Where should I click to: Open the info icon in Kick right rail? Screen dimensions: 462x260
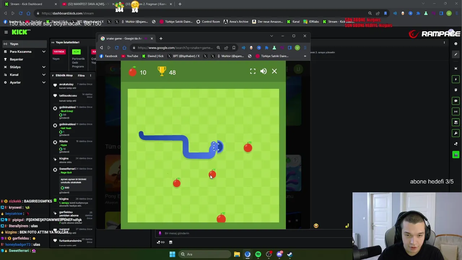click(456, 44)
